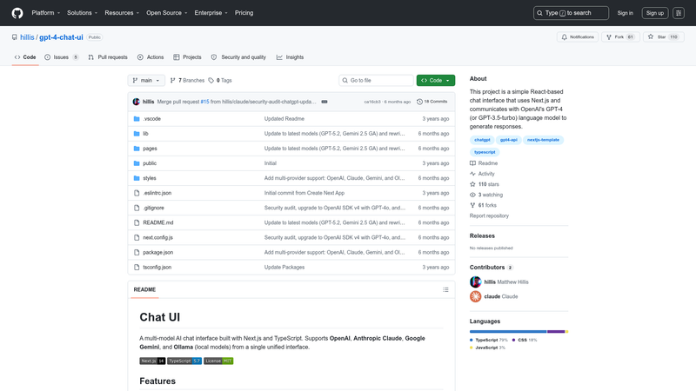
Task: Click the watching eye icon
Action: pyautogui.click(x=472, y=195)
